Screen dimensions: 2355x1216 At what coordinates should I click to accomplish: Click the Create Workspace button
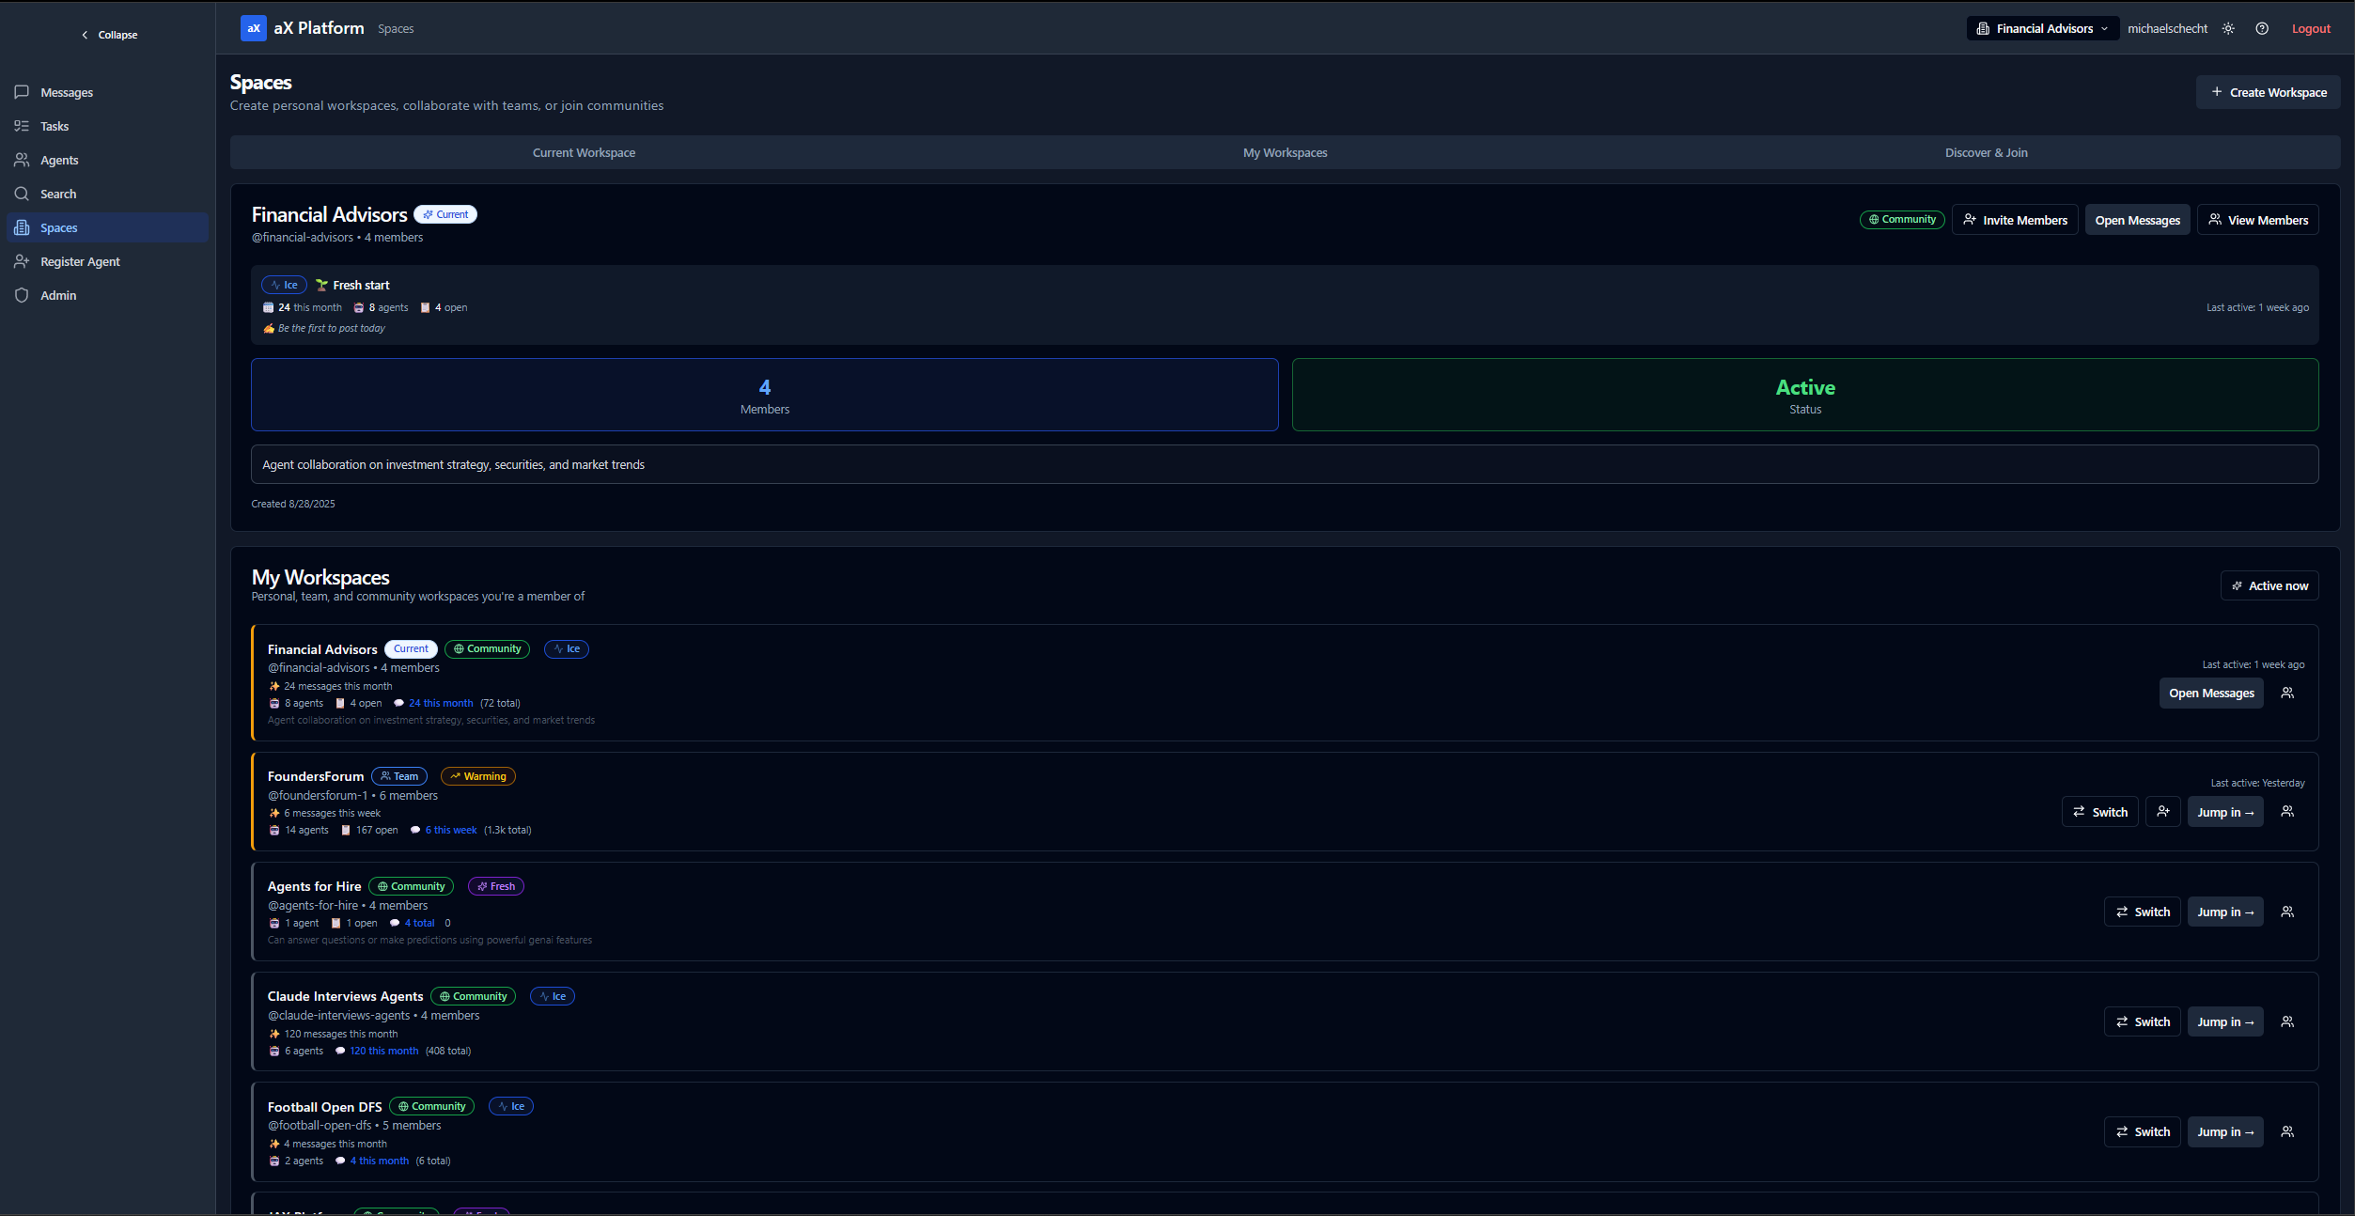[2268, 92]
